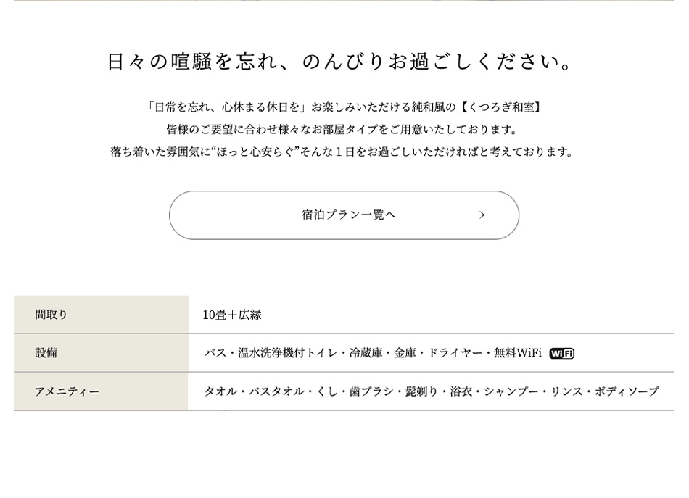The width and height of the screenshot is (689, 498).
Task: Select the アメニティー row header
Action: click(101, 391)
